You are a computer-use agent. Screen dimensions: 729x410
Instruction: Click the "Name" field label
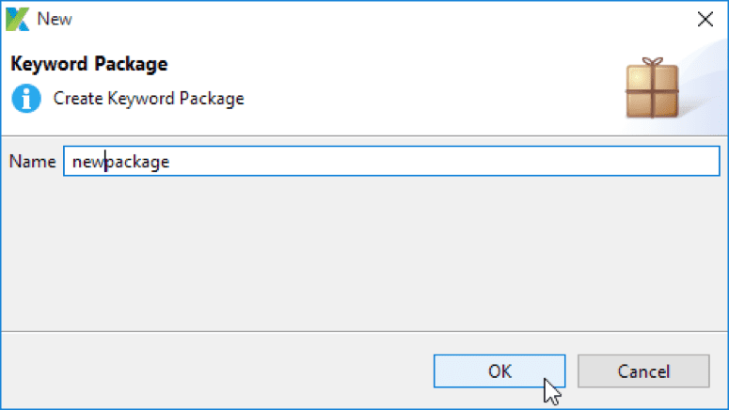[32, 162]
